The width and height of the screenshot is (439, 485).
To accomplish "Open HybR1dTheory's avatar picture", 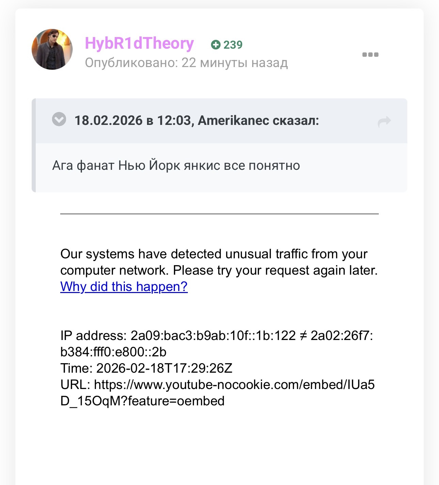I will pos(52,49).
